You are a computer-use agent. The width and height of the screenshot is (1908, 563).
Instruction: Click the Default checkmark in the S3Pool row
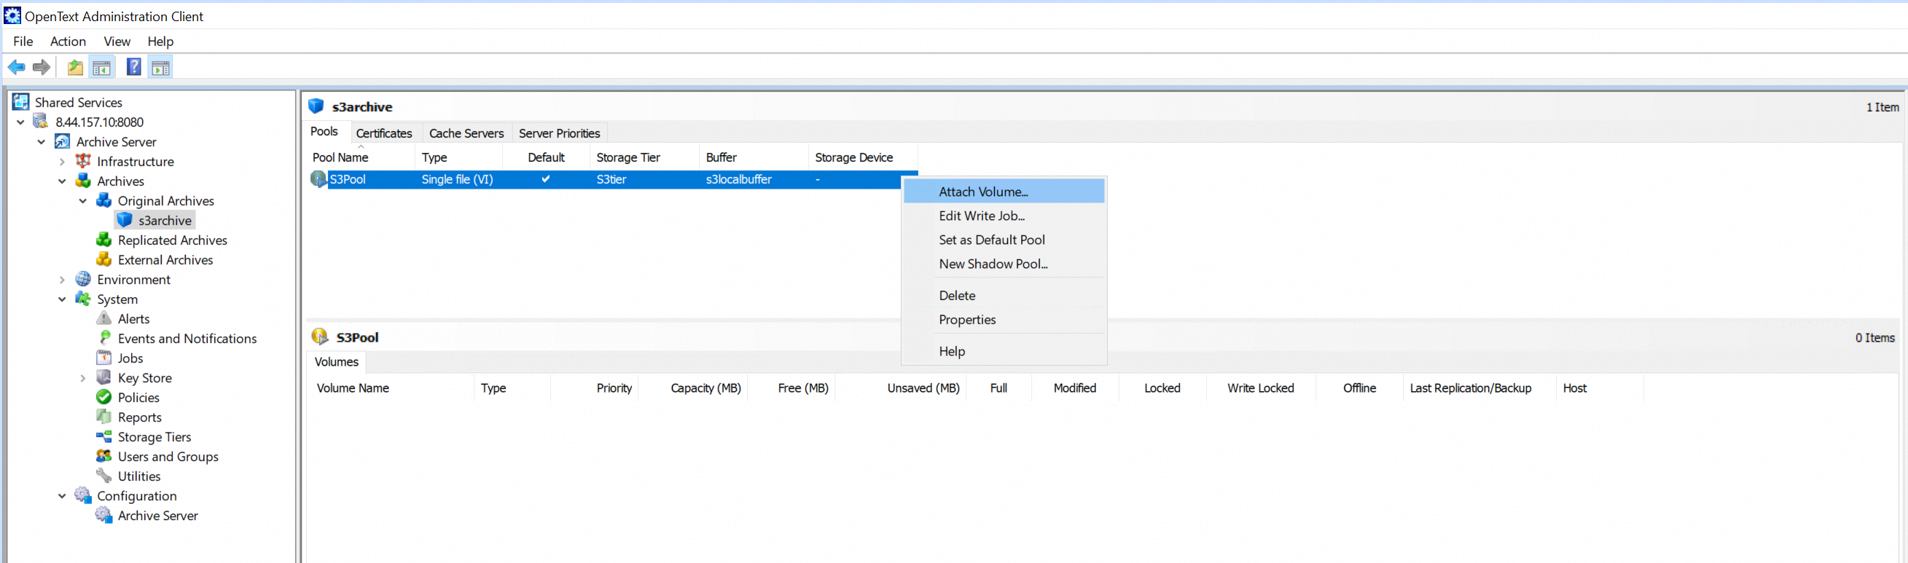(546, 179)
